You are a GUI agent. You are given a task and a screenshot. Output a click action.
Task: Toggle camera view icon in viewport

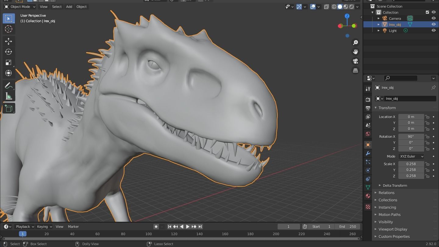click(355, 61)
